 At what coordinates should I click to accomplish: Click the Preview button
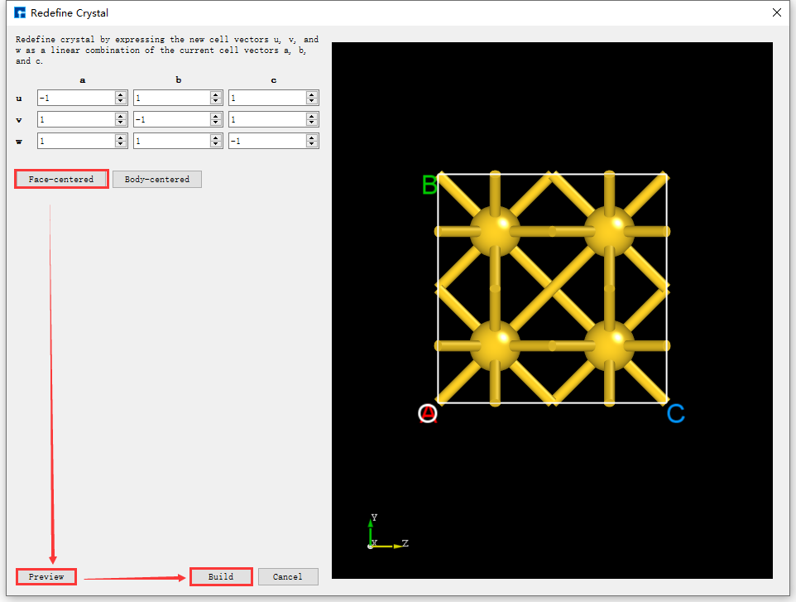(x=46, y=576)
